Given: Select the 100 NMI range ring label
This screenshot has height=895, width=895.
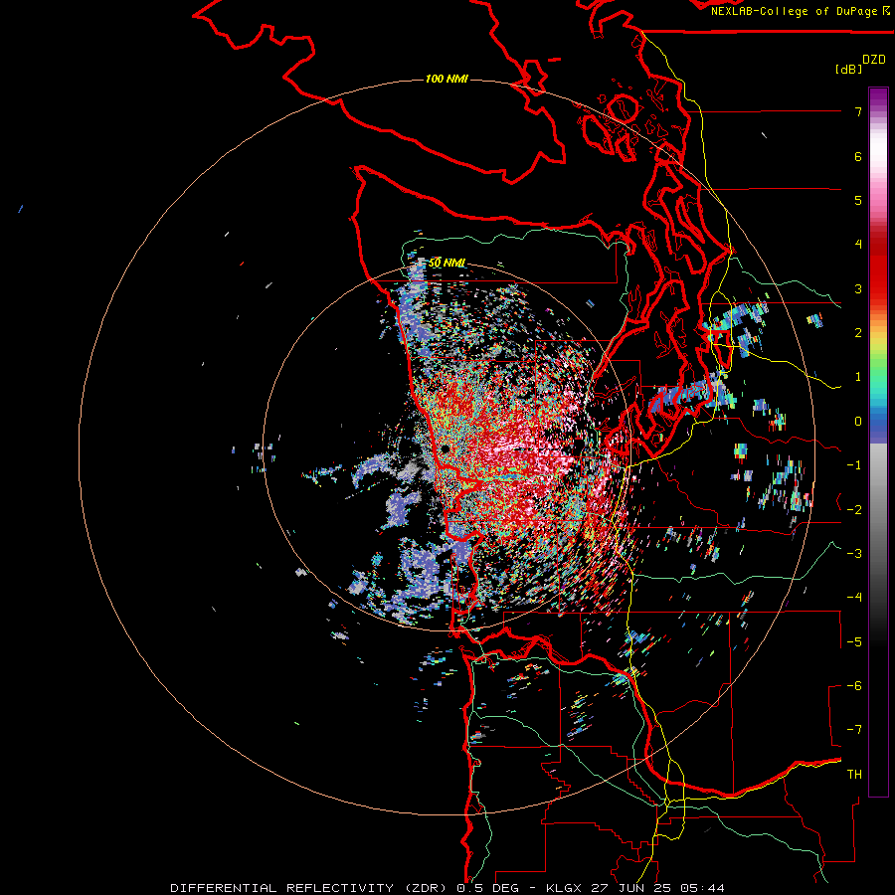Looking at the screenshot, I should point(447,79).
